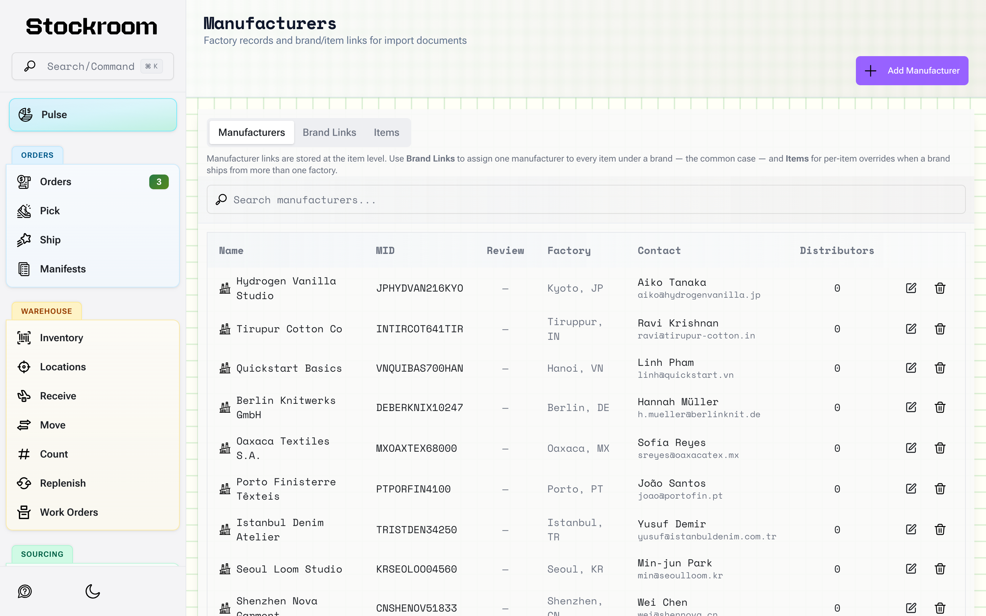986x616 pixels.
Task: Click the Add Manufacturer button
Action: click(912, 70)
